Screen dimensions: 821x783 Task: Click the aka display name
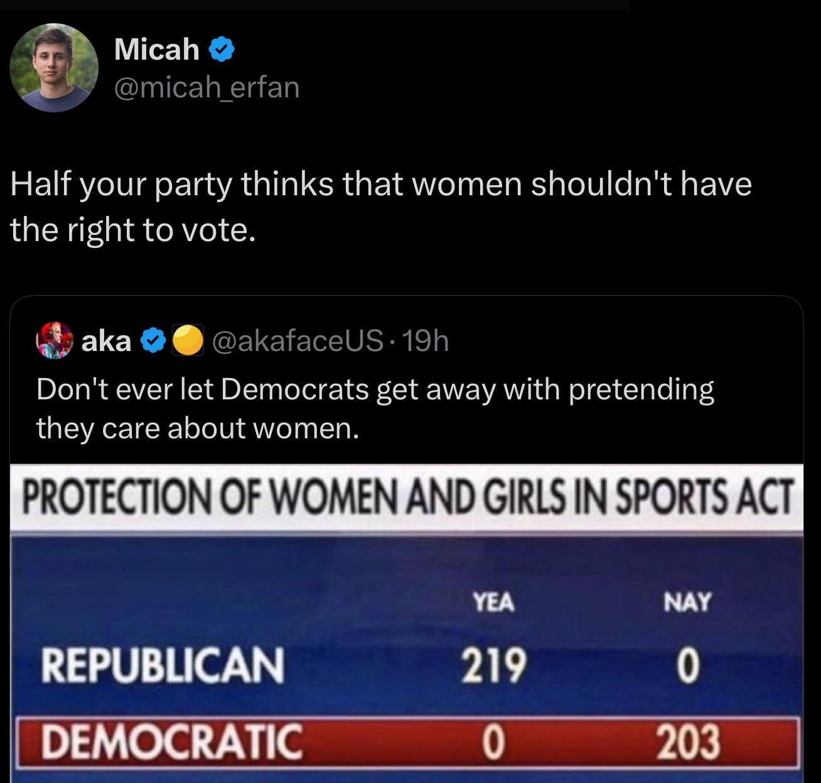(107, 341)
